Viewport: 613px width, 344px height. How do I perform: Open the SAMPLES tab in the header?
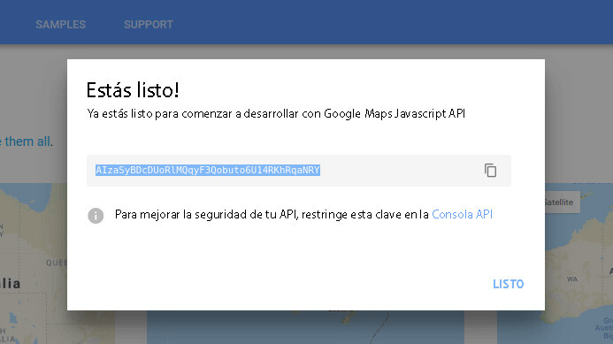pyautogui.click(x=61, y=24)
